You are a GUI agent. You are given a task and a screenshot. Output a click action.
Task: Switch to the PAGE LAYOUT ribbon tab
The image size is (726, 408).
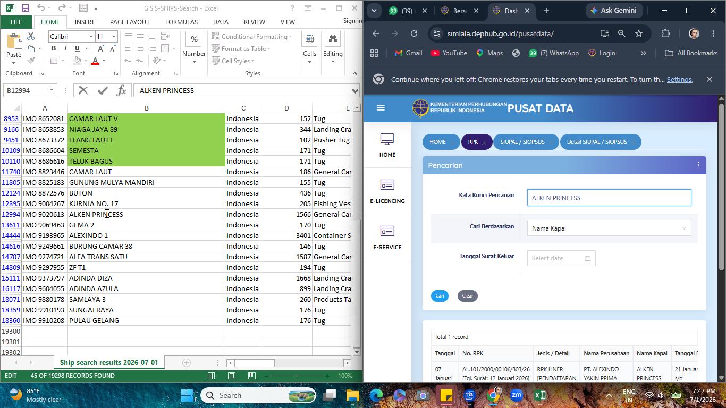pyautogui.click(x=130, y=22)
